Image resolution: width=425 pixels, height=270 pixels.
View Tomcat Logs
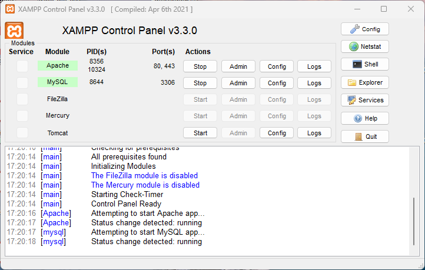point(314,133)
